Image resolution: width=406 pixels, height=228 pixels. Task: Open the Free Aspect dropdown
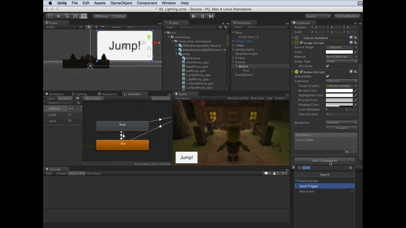(195, 98)
